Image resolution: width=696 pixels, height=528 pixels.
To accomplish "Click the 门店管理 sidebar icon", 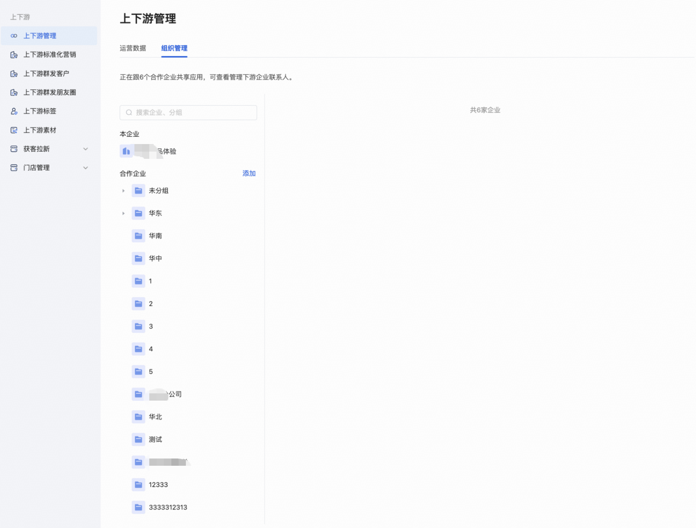I will coord(14,168).
